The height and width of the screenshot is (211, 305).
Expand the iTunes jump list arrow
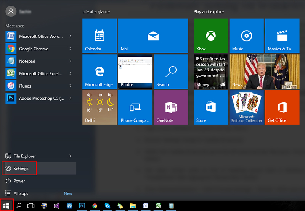(x=71, y=86)
